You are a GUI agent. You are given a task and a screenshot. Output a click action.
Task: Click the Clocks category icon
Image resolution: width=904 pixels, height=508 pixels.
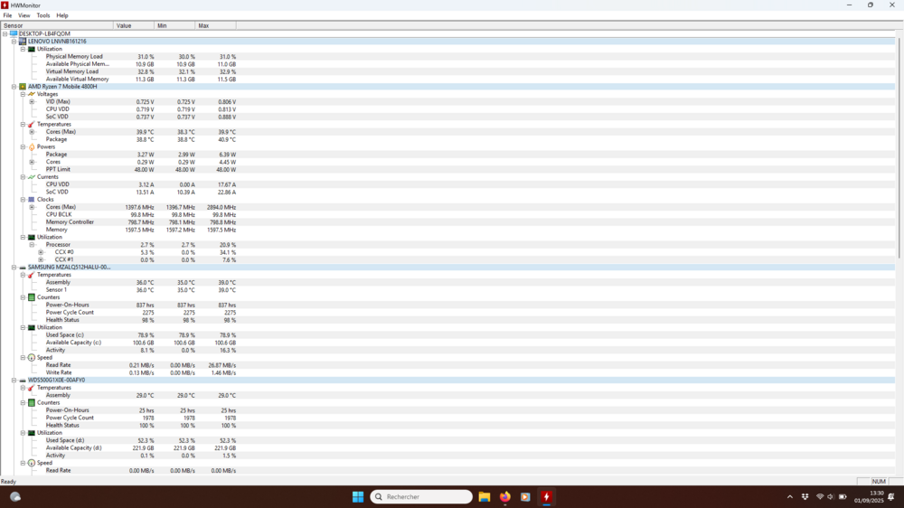tap(32, 200)
